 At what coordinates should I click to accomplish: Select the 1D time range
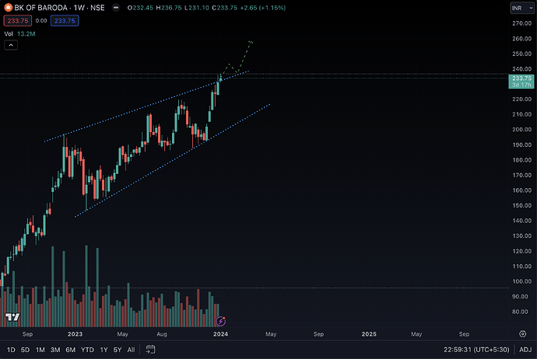[11, 350]
